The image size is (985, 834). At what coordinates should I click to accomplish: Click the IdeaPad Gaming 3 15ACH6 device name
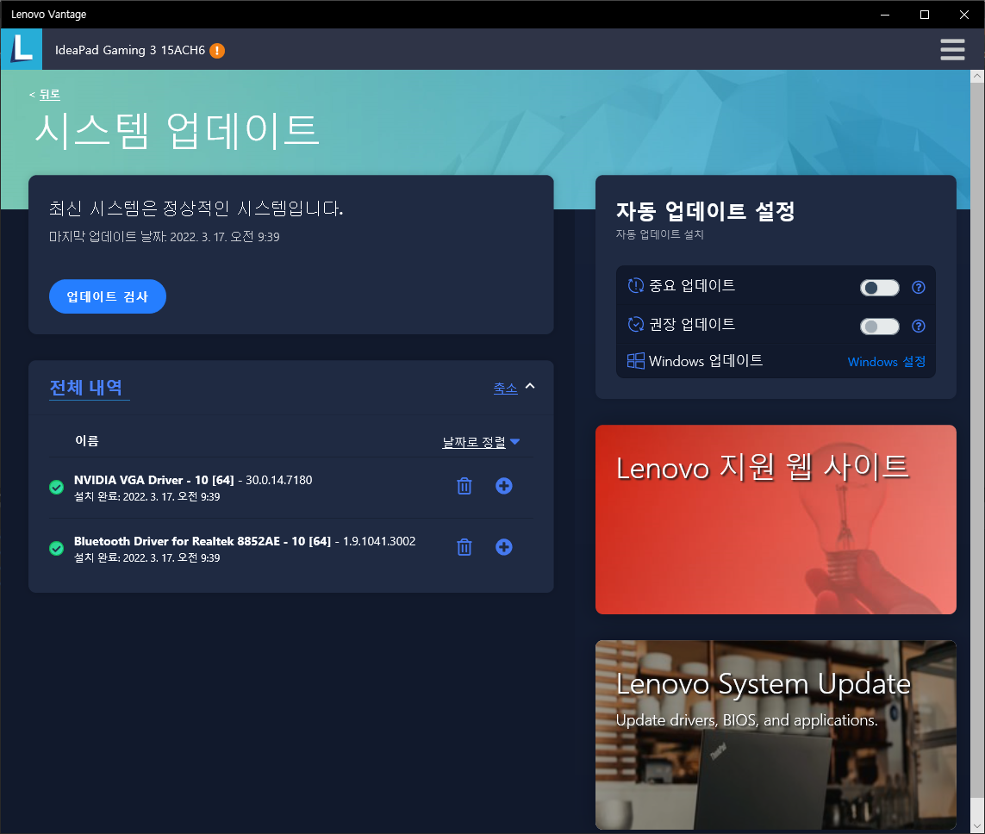[130, 50]
